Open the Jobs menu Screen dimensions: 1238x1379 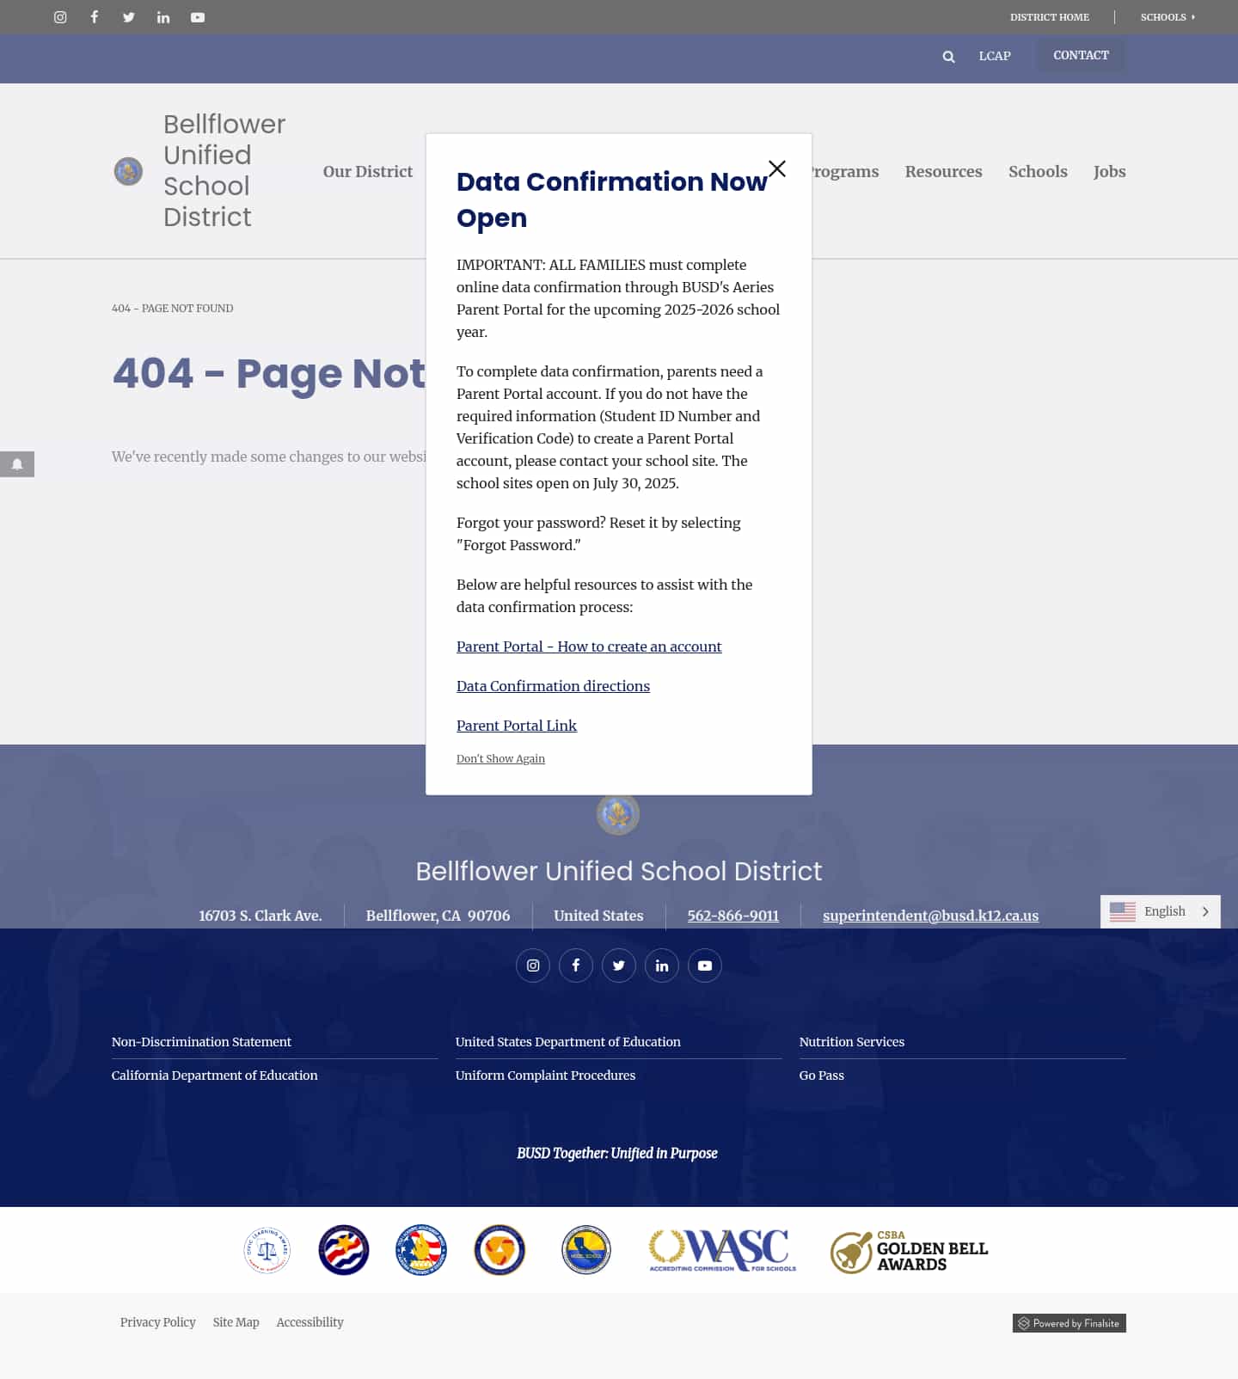[1109, 171]
